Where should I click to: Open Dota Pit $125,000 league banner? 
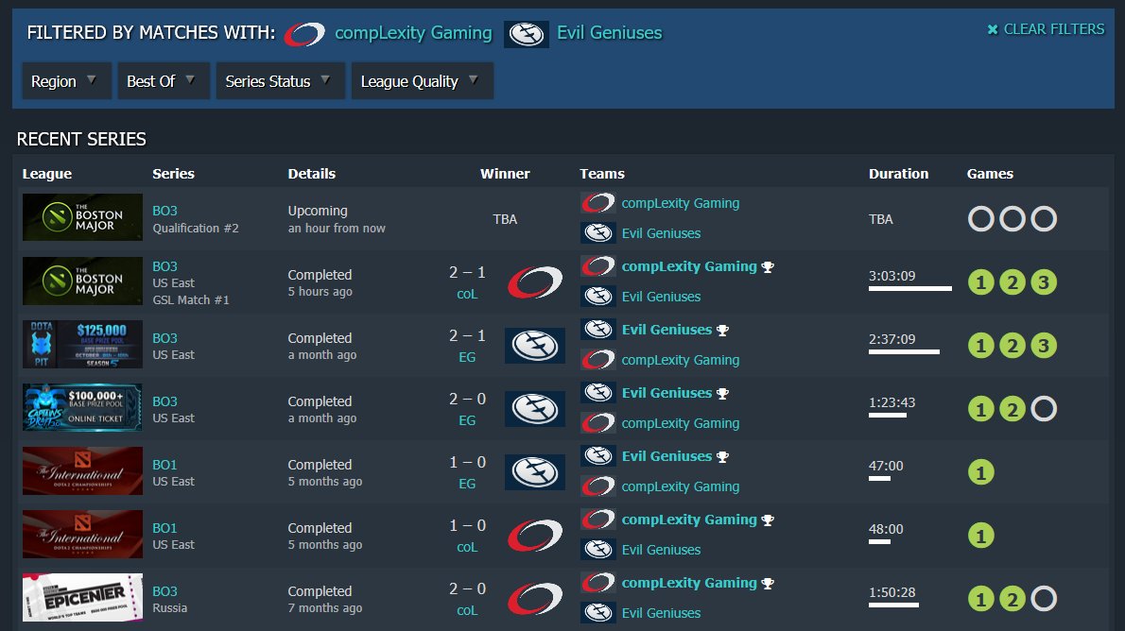click(x=82, y=344)
